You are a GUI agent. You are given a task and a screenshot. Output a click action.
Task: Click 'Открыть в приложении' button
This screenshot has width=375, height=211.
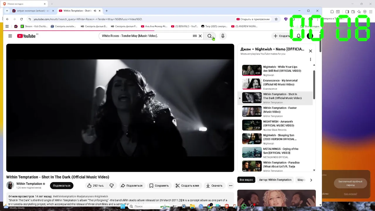(253, 19)
